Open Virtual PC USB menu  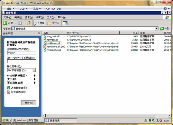[24, 9]
